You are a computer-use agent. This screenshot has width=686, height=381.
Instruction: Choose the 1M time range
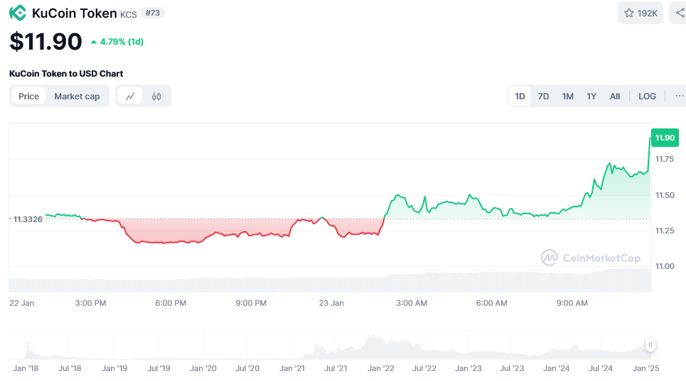pyautogui.click(x=568, y=96)
